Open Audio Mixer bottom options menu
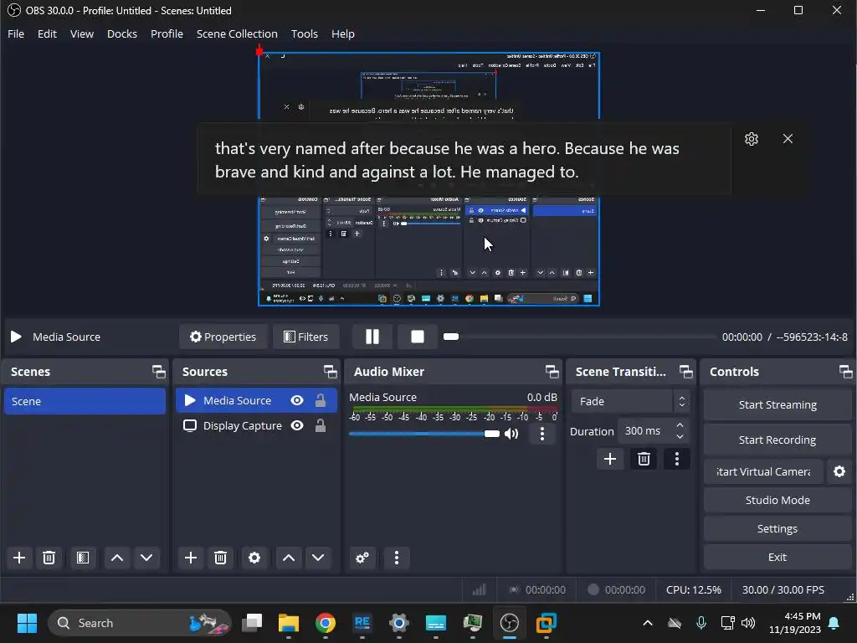 coord(397,558)
